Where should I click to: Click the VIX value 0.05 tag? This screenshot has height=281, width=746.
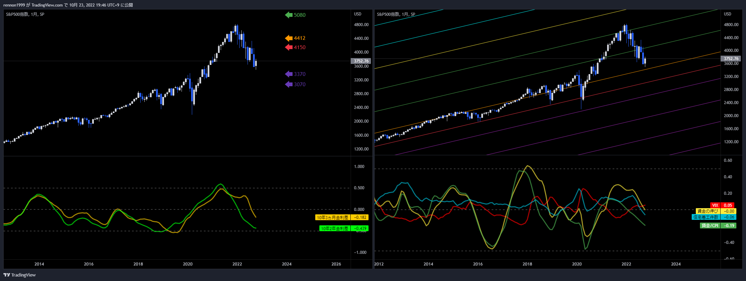pyautogui.click(x=728, y=205)
